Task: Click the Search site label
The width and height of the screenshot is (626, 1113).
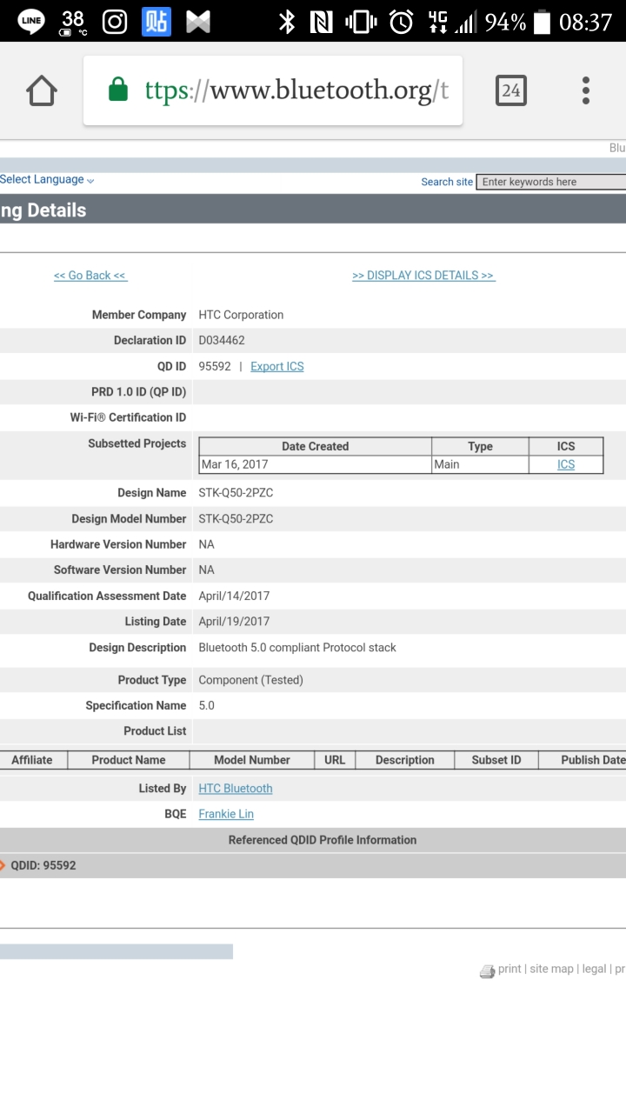Action: click(x=447, y=182)
